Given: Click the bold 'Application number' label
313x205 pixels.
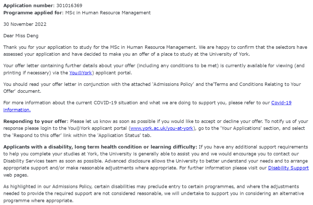Looking at the screenshot, I should coord(23,5).
